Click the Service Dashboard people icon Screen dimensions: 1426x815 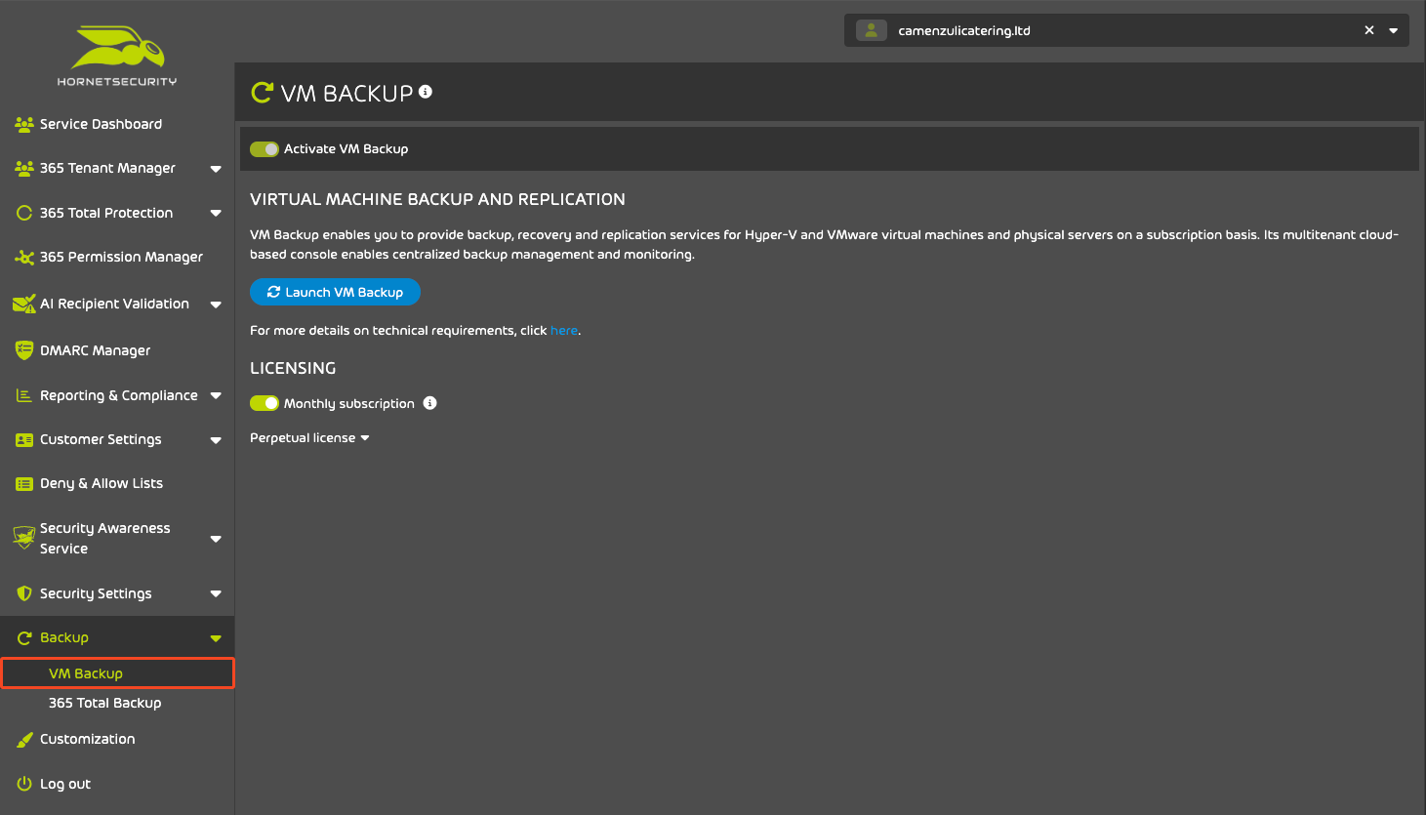tap(24, 124)
